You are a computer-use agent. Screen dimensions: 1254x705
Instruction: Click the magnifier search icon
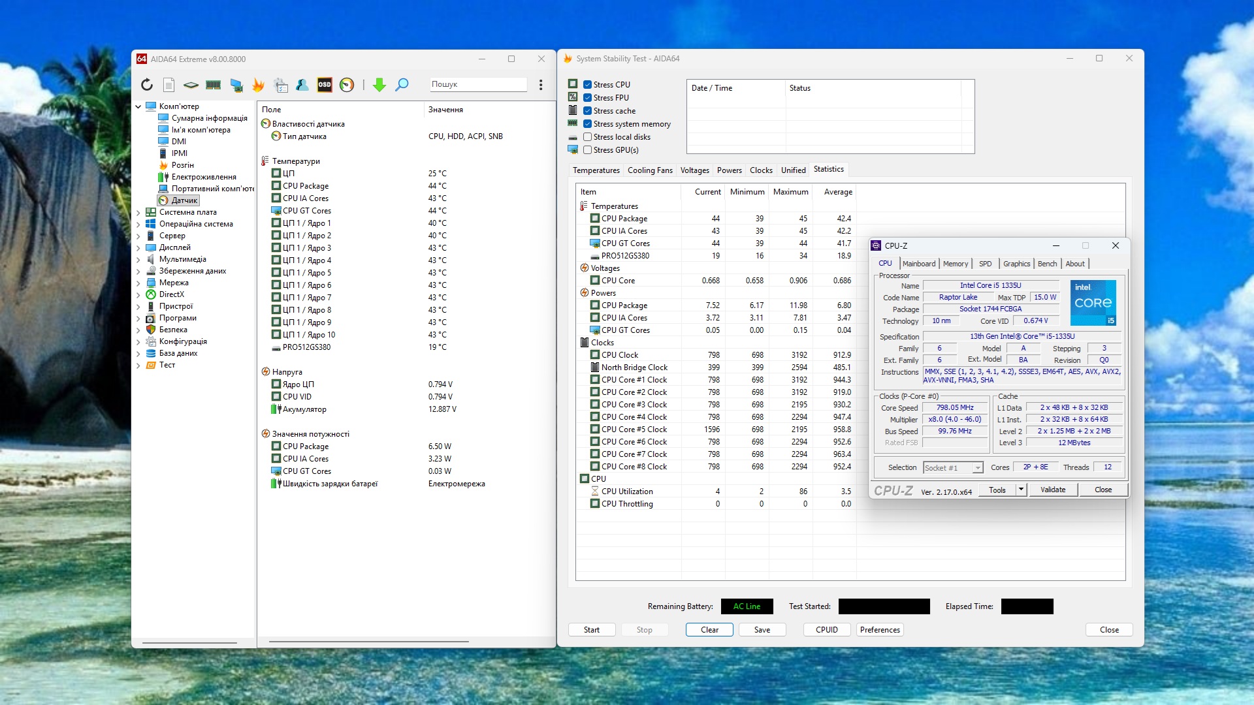(402, 85)
